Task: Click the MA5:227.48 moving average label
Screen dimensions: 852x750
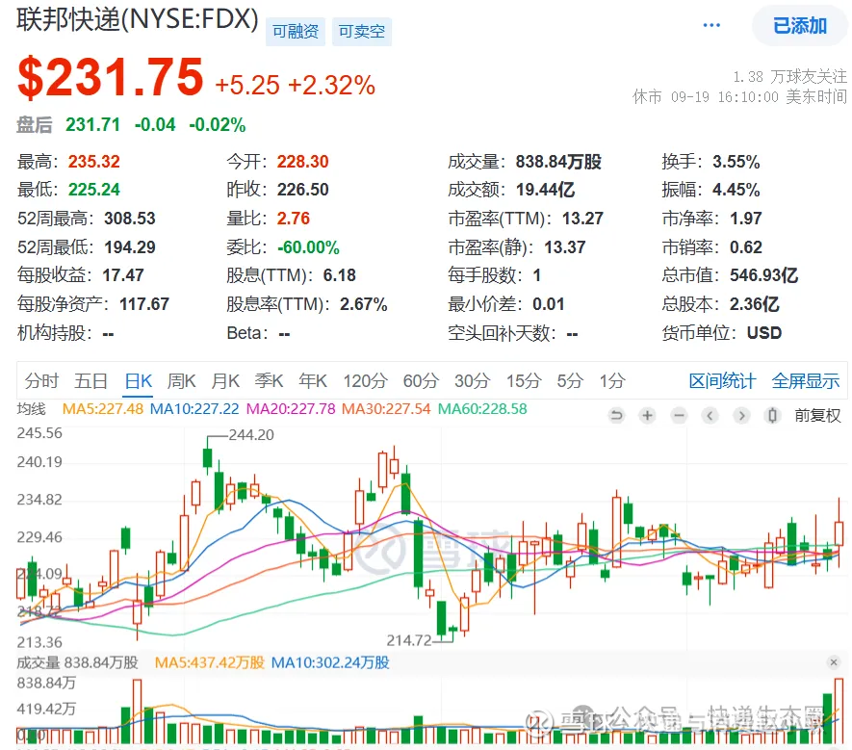Action: pyautogui.click(x=103, y=408)
